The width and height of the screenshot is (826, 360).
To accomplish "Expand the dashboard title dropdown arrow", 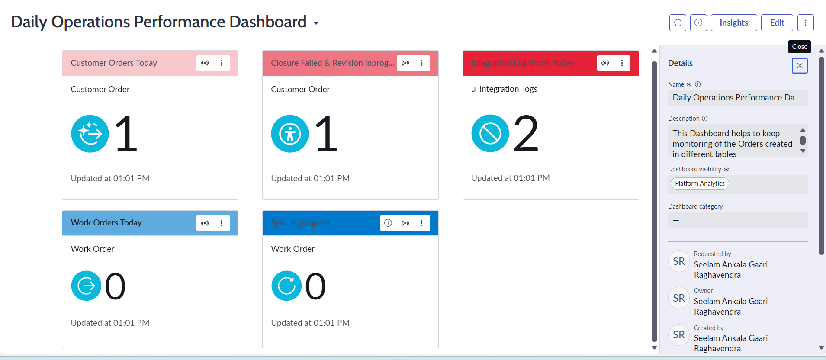I will click(316, 23).
